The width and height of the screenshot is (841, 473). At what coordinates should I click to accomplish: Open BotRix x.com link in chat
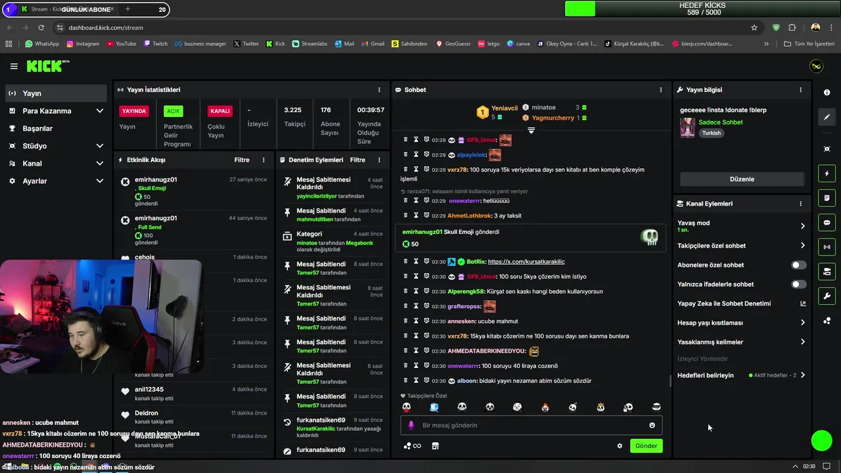pos(526,261)
